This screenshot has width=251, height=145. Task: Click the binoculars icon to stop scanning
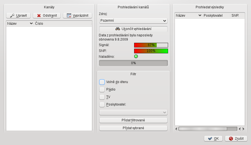[118, 29]
